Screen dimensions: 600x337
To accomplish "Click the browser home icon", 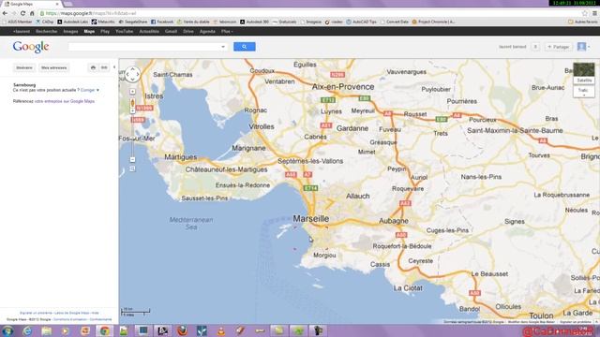I will [32, 13].
